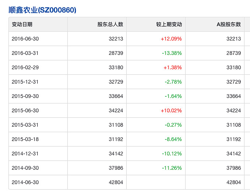Select the +1.38% change value
Screen dimensions: 250x194
pyautogui.click(x=173, y=67)
